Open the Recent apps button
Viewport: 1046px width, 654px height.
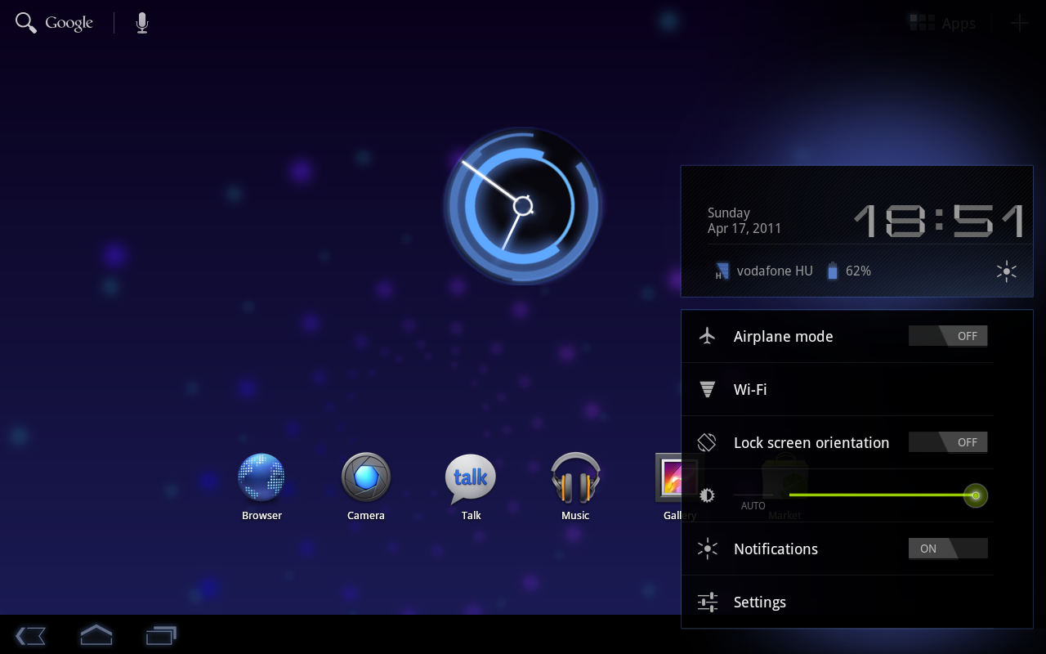coord(161,635)
